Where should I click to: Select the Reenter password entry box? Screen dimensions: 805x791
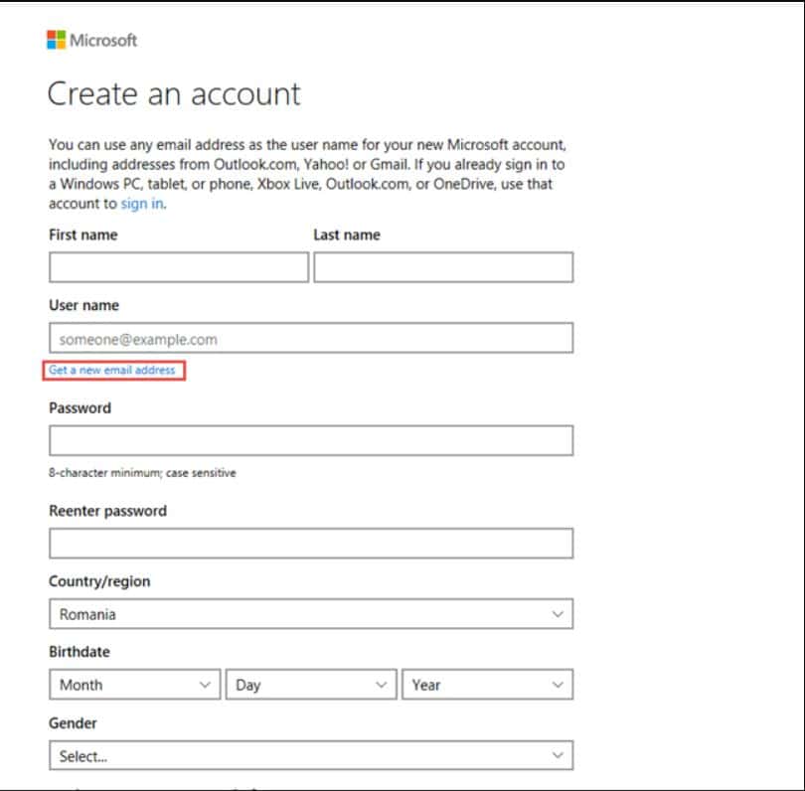[x=311, y=544]
